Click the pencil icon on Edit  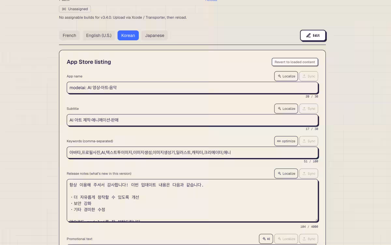click(308, 36)
